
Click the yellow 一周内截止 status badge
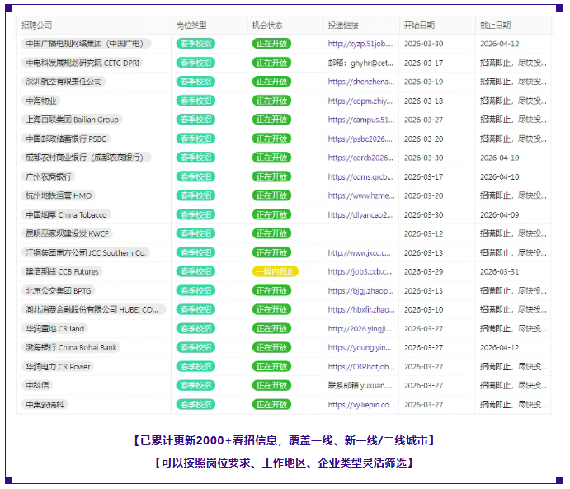click(x=275, y=271)
